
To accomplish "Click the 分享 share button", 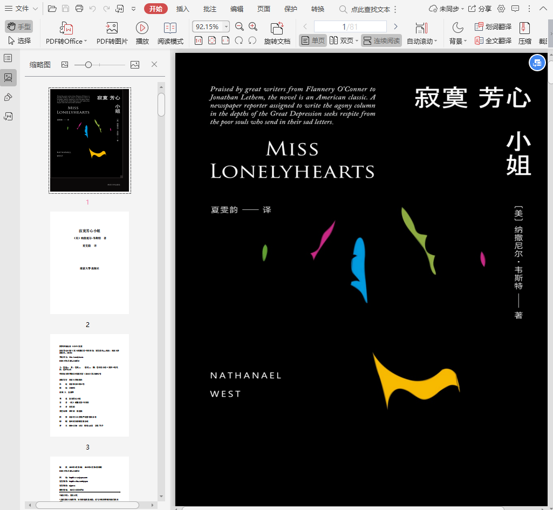I will click(x=480, y=9).
